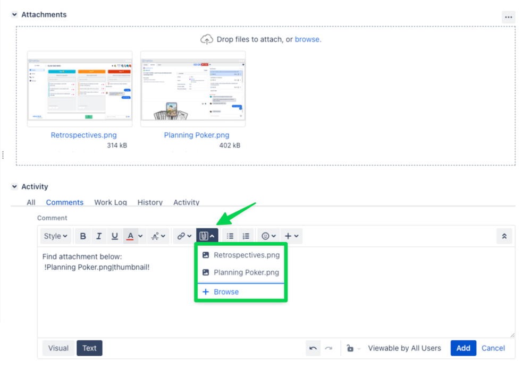Toggle underline formatting in comment toolbar
531x370 pixels.
click(x=115, y=236)
